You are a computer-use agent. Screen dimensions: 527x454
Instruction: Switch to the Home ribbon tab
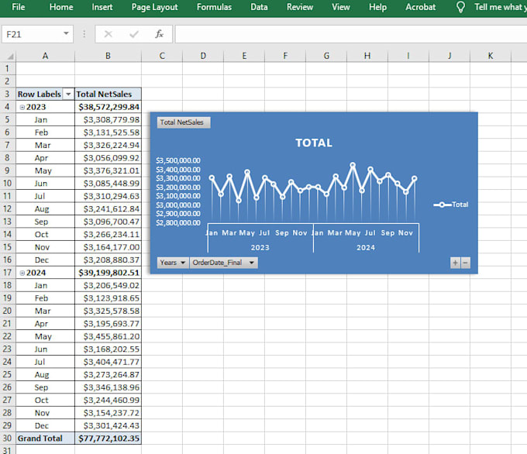61,7
